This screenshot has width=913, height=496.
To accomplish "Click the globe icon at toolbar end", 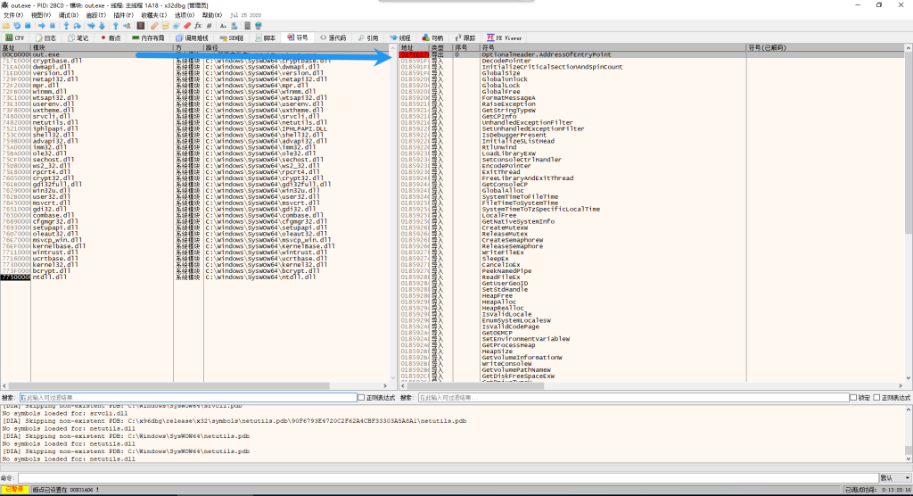I will [x=259, y=26].
